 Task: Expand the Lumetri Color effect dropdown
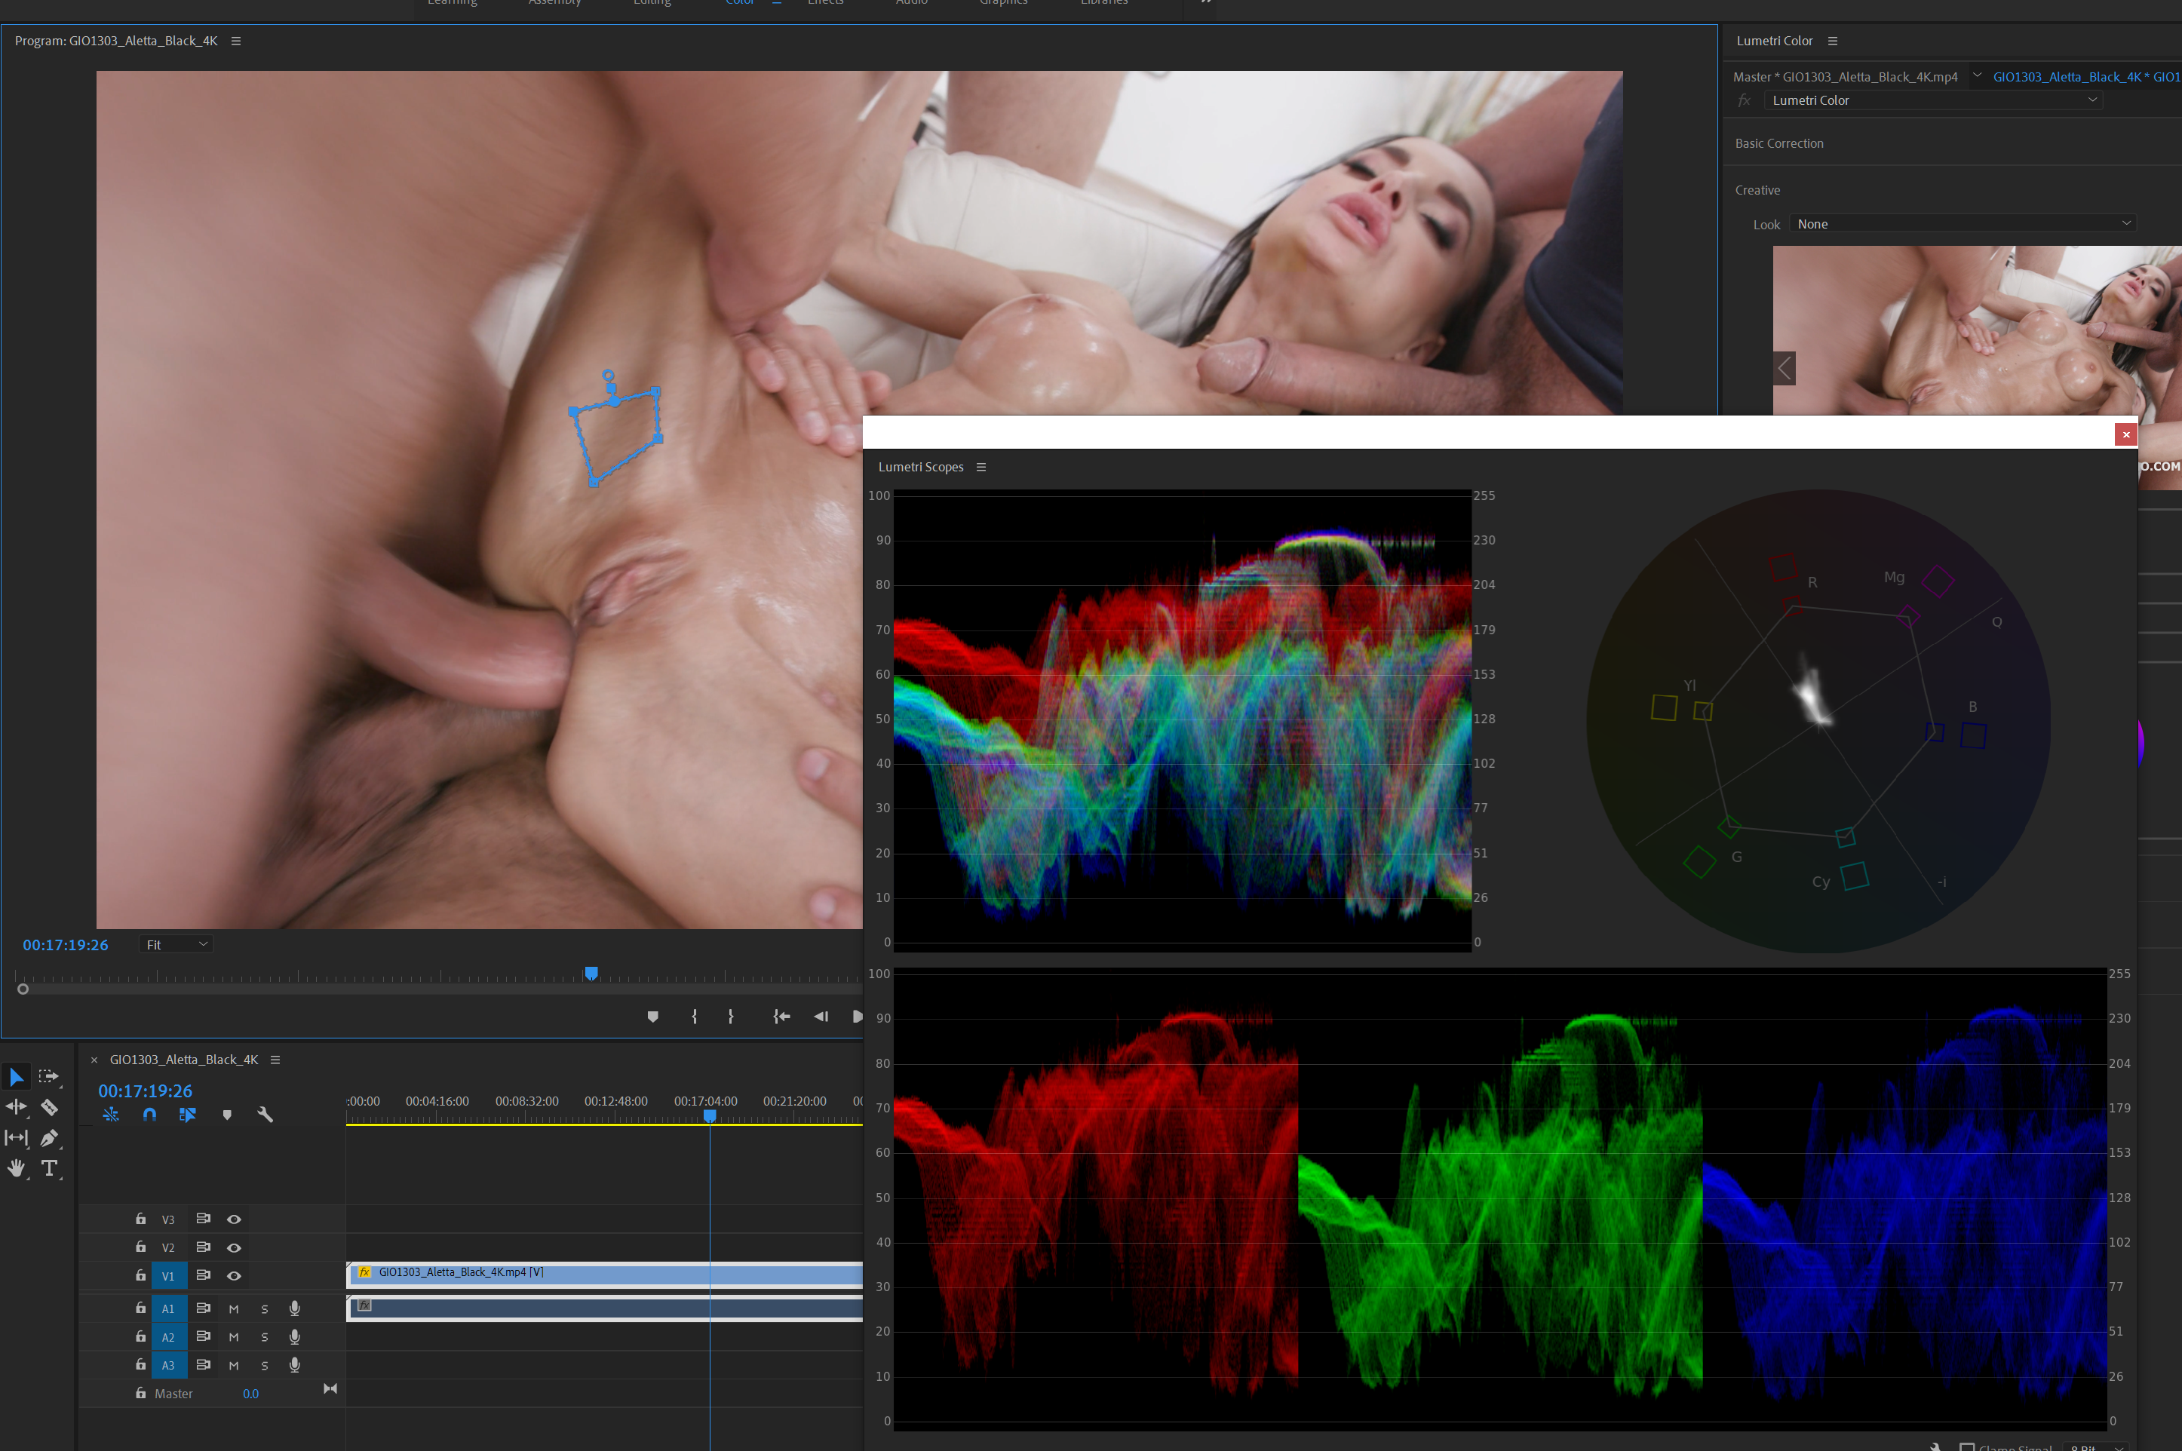click(1933, 100)
